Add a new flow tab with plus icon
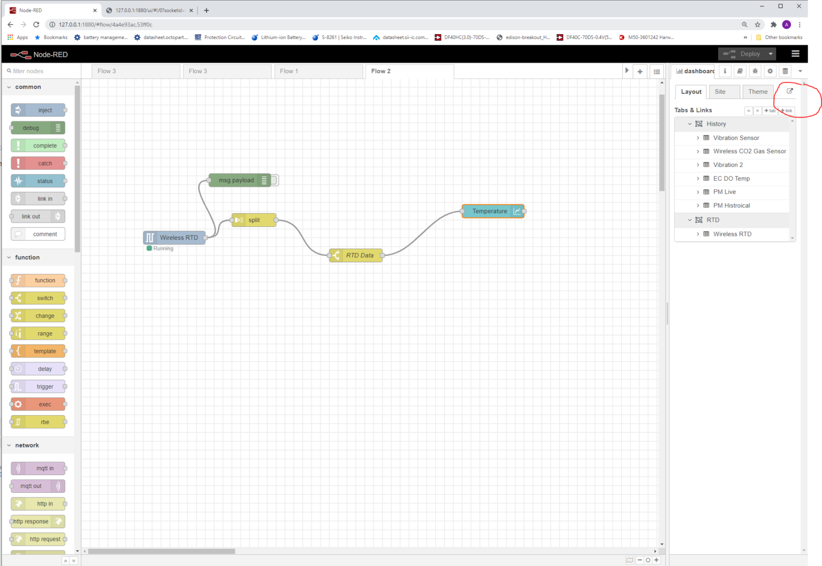The height and width of the screenshot is (566, 822). click(640, 71)
